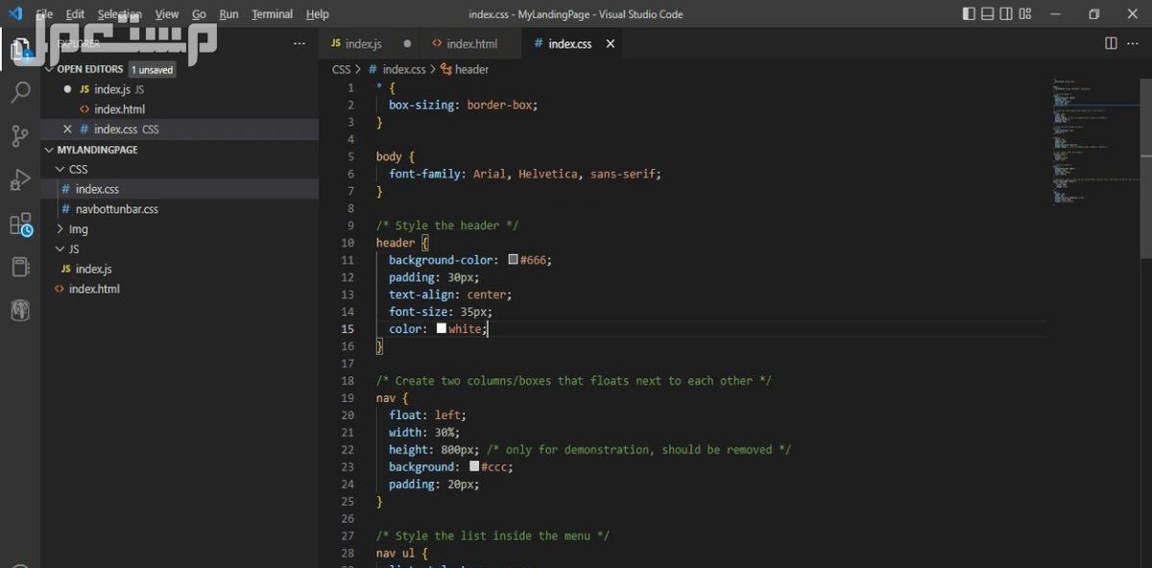Screen dimensions: 1152x568
Task: Open the Customize Layout icon
Action: pos(1026,14)
